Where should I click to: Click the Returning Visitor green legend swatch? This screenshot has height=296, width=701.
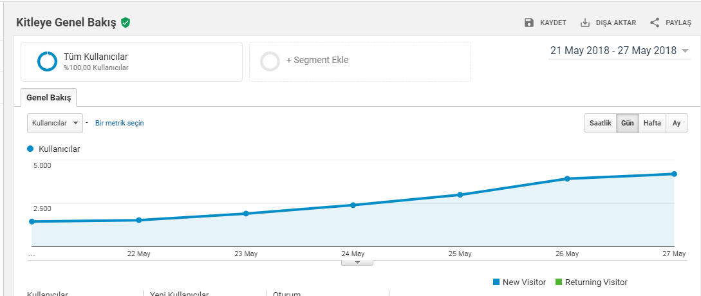click(x=558, y=282)
